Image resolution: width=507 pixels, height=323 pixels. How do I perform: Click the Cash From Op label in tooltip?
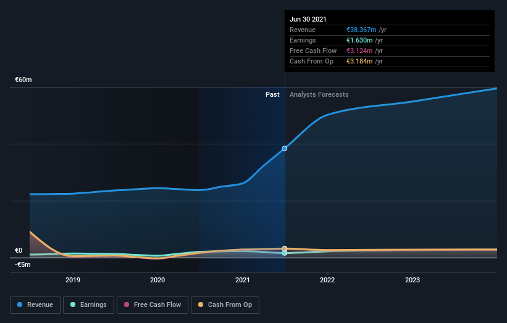click(311, 61)
